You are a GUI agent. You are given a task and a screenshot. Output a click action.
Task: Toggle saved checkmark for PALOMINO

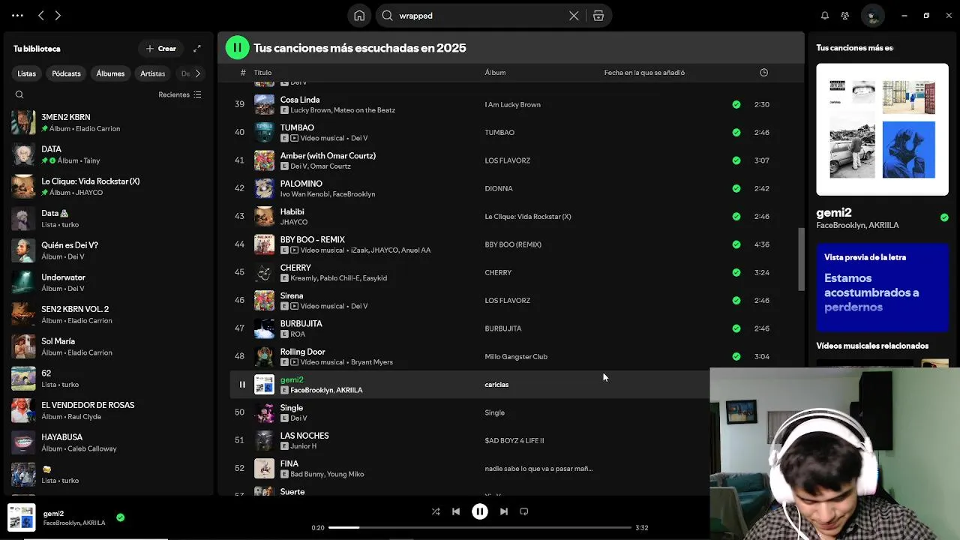click(x=736, y=189)
